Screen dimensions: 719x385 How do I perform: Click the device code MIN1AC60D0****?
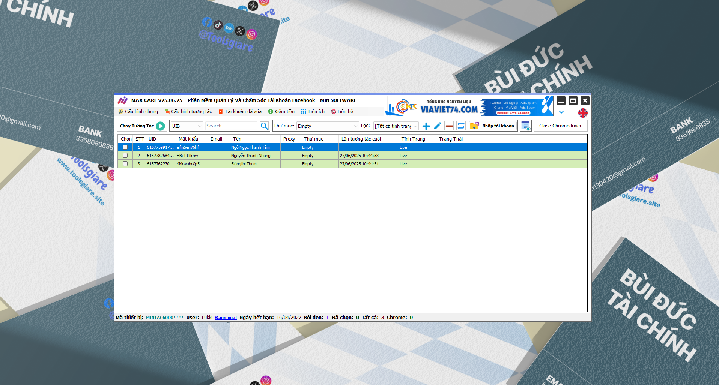coord(165,318)
